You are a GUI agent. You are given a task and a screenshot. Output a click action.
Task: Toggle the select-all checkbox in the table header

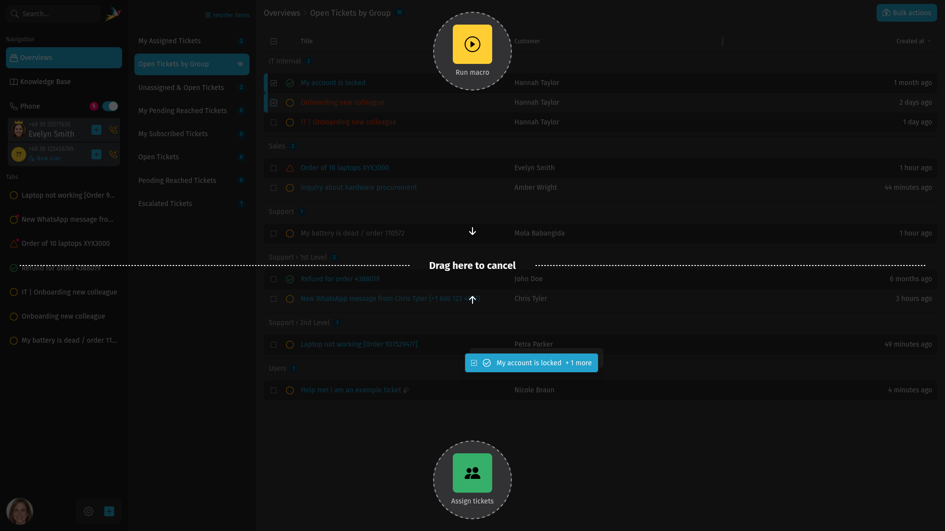pyautogui.click(x=274, y=41)
